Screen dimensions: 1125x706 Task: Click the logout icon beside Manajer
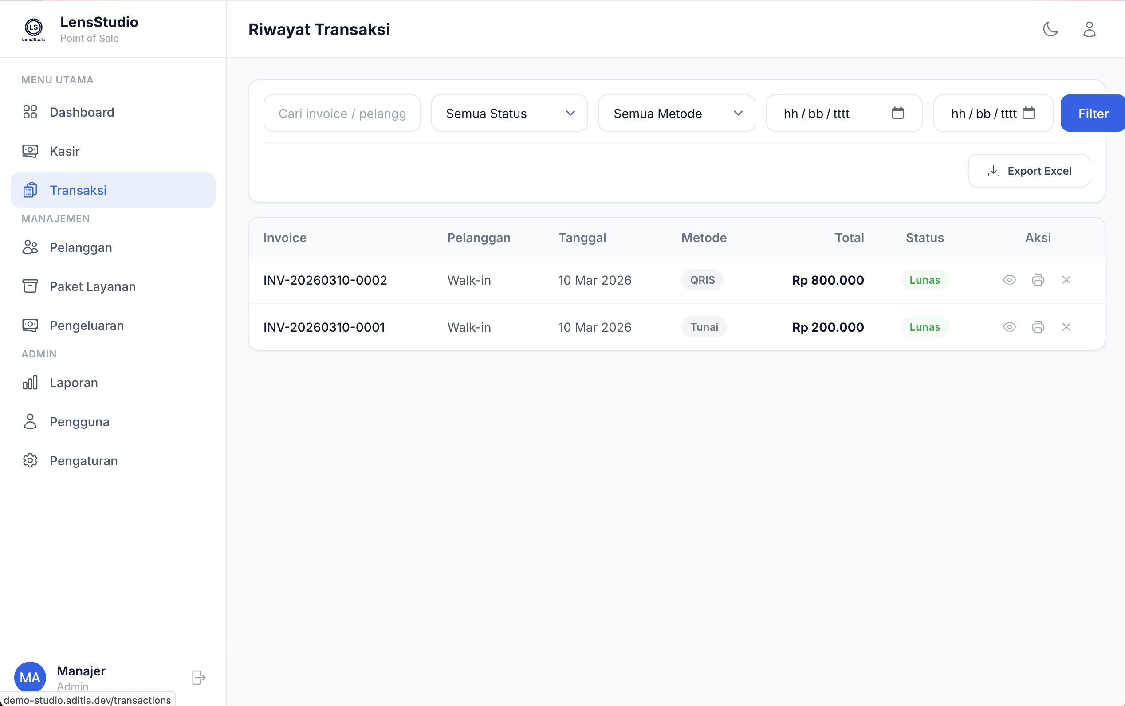(198, 677)
